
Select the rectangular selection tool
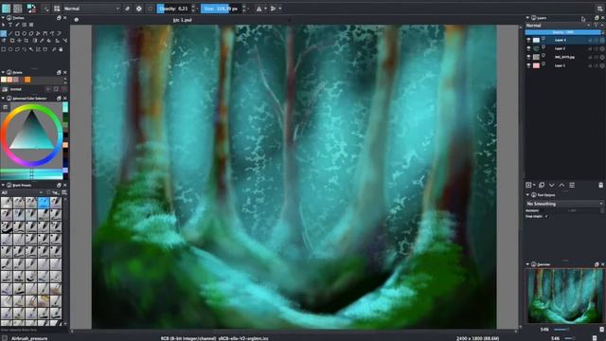(x=4, y=49)
